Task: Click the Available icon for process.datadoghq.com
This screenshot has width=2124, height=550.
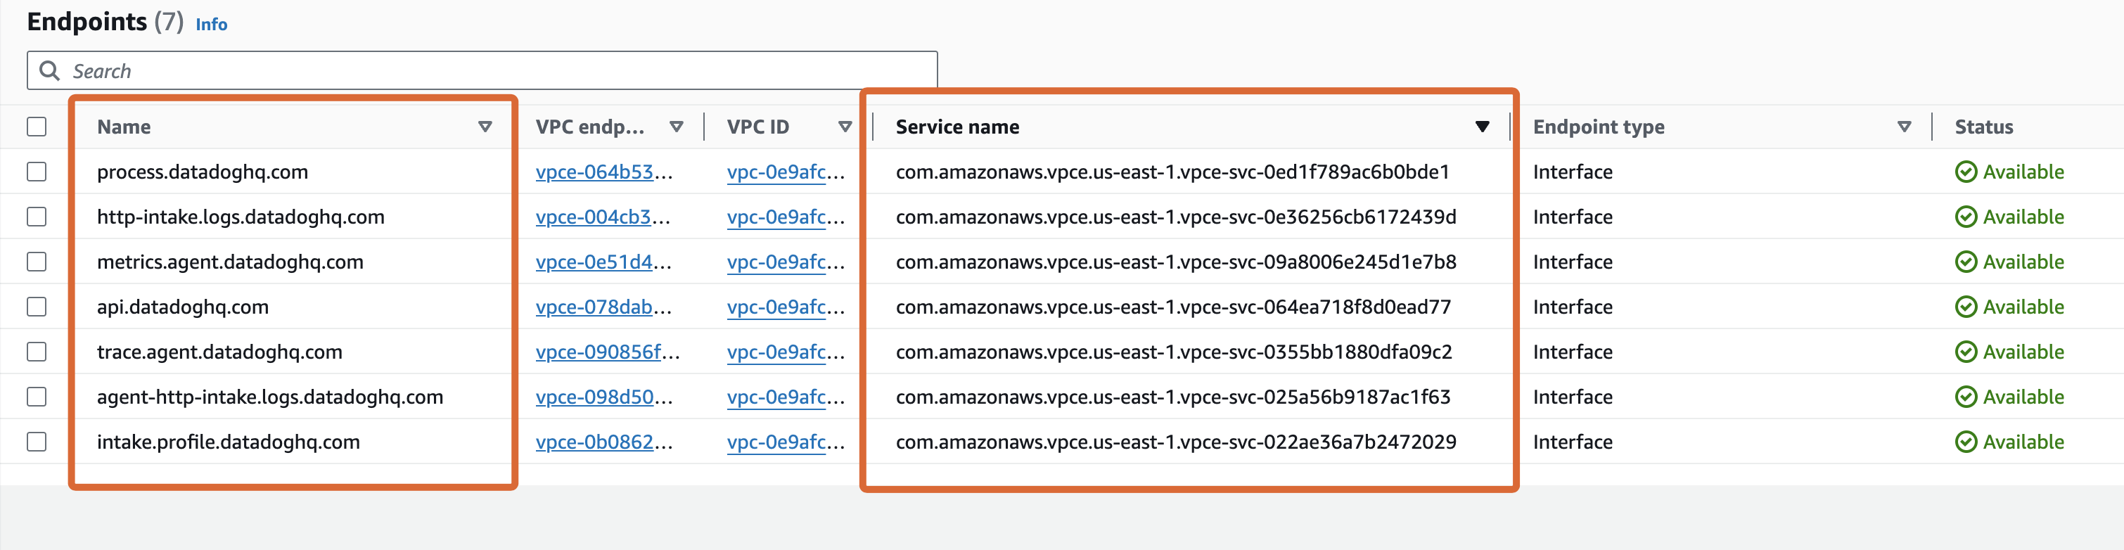Action: [1966, 172]
